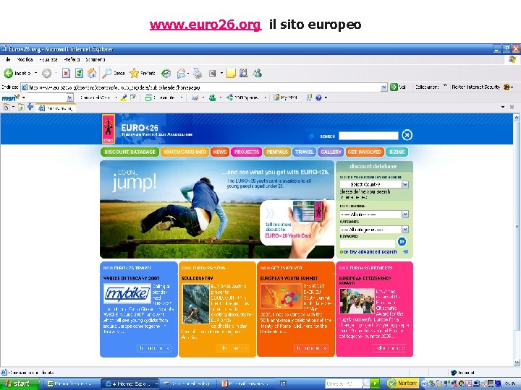This screenshot has width=521, height=390.
Task: Click the European Citizenship Award photo
Action: (357, 301)
